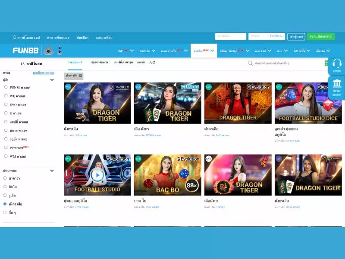Click EVO badge on Football Studio Dice card
The height and width of the screenshot is (259, 345).
click(x=279, y=87)
